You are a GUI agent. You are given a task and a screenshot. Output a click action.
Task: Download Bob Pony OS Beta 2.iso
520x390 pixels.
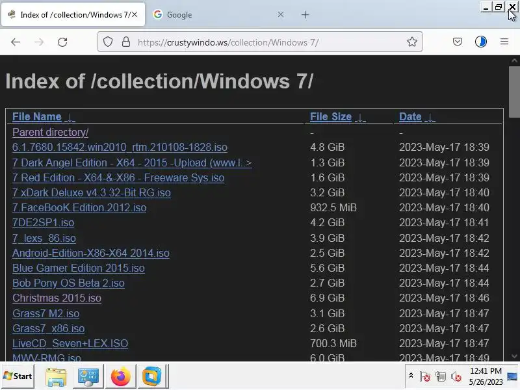(x=68, y=283)
